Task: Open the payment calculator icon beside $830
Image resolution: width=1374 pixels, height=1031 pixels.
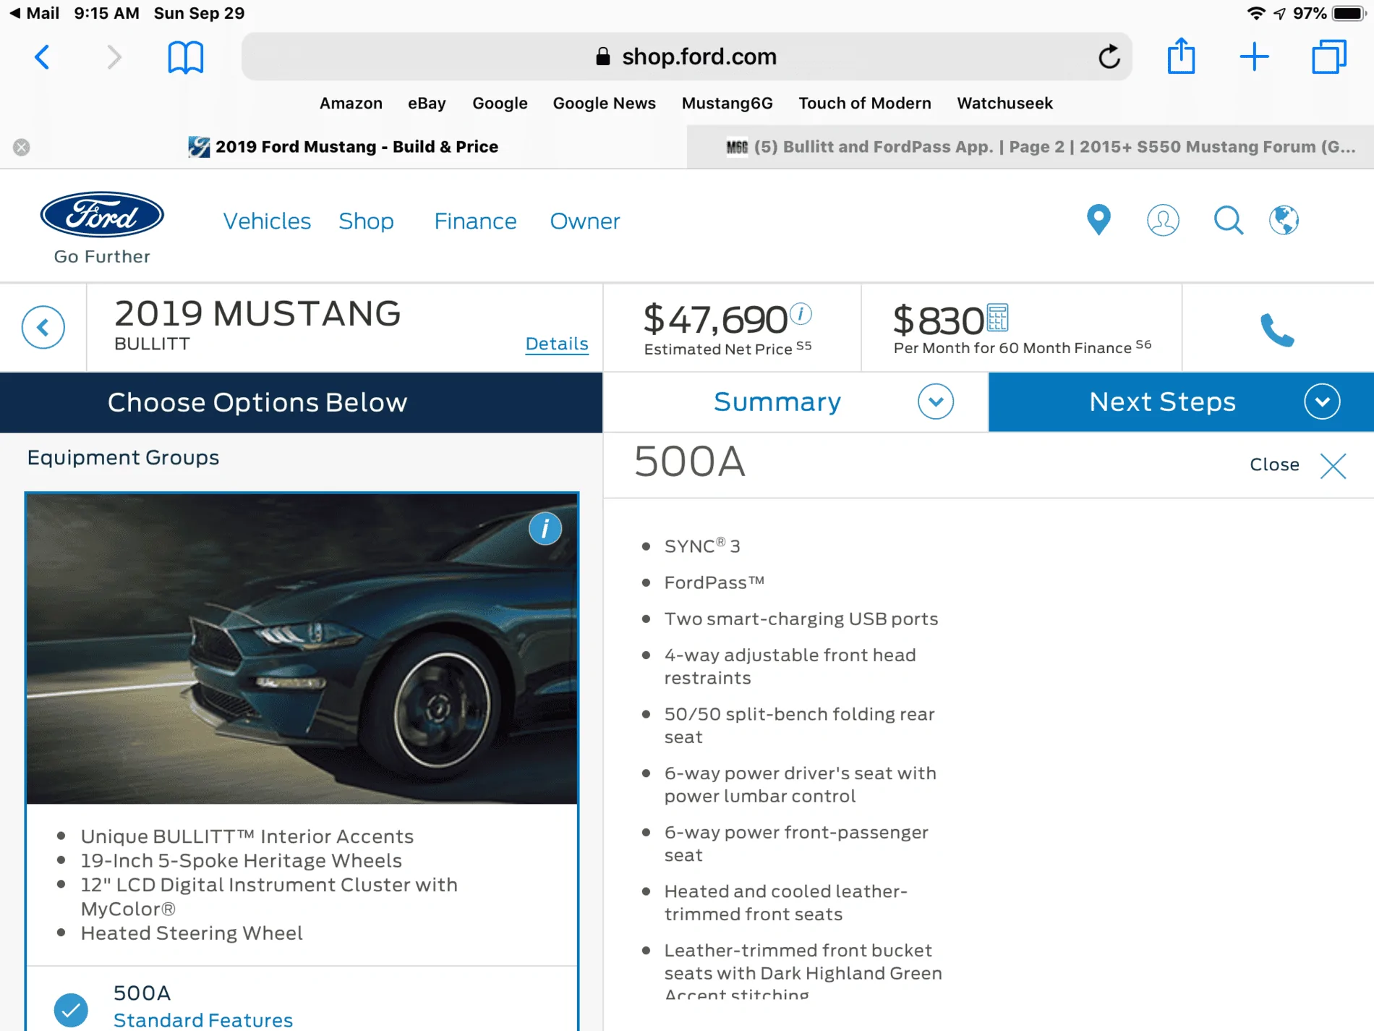Action: point(998,318)
